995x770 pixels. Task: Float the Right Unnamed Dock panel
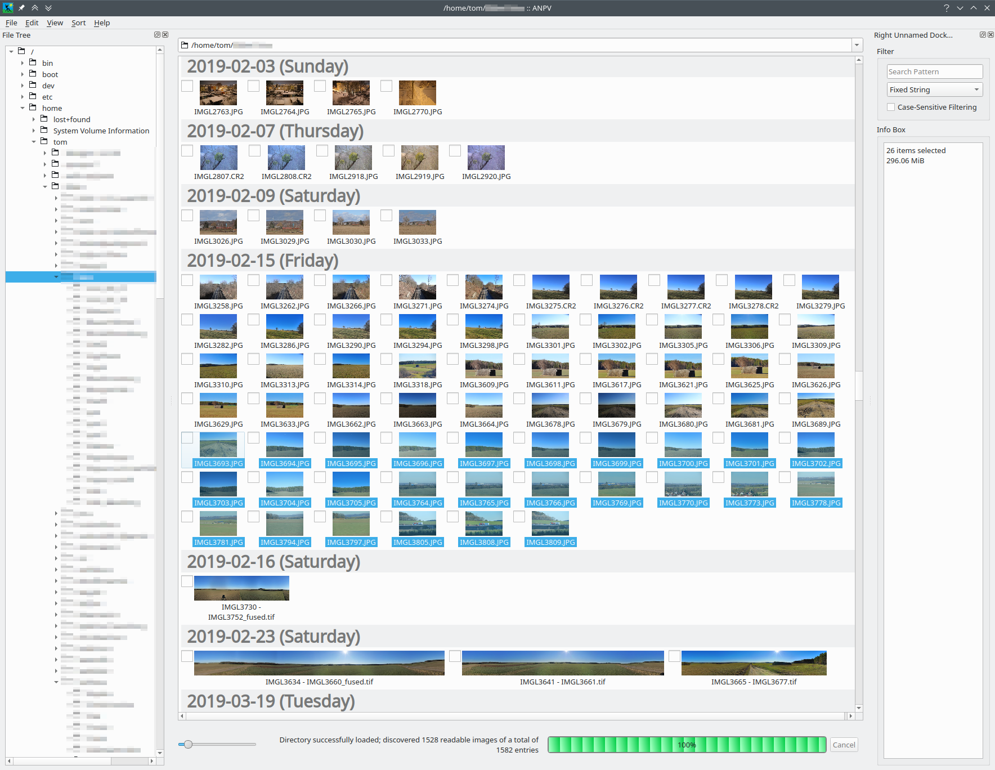(983, 35)
